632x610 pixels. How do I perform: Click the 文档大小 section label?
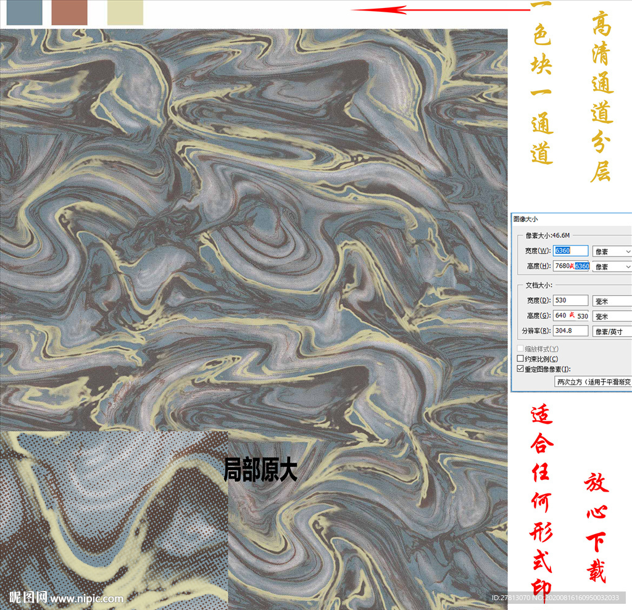click(x=538, y=285)
